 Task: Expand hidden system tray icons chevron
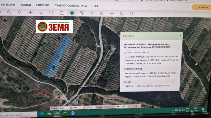click(x=173, y=110)
